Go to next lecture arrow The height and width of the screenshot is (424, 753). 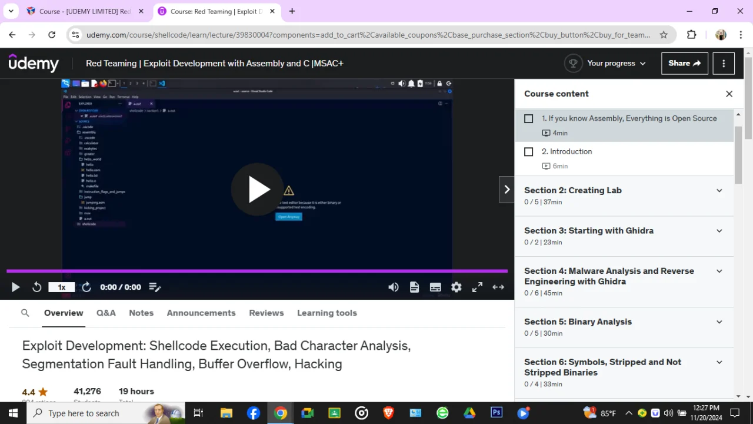click(507, 190)
